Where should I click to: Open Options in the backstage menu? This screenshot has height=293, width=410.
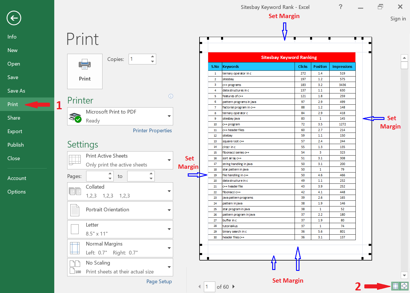point(27,192)
